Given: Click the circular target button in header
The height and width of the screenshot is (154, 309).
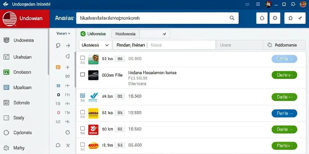Looking at the screenshot, I should [275, 18].
